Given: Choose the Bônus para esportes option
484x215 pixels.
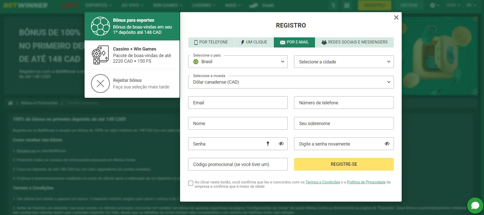Looking at the screenshot, I should (x=132, y=26).
